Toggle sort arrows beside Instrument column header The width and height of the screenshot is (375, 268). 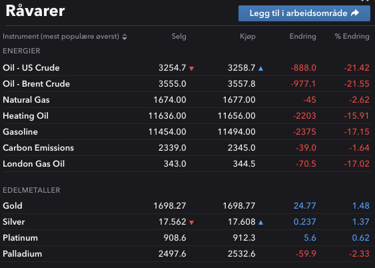click(x=125, y=37)
